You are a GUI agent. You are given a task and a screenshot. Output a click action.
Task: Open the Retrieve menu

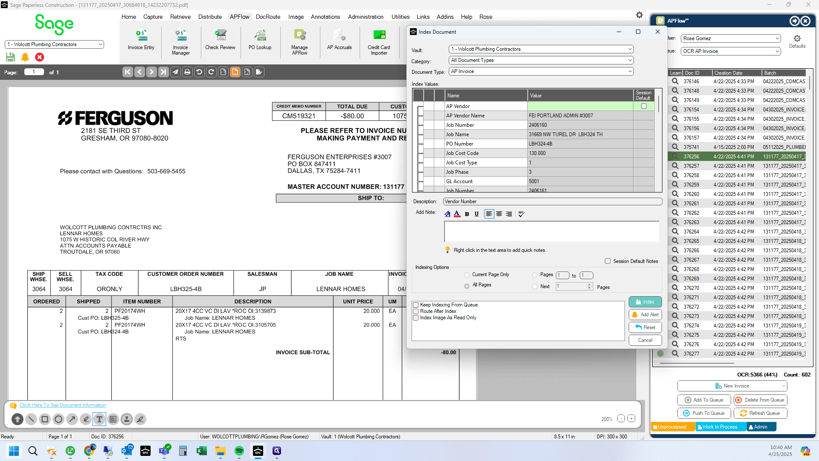(180, 17)
